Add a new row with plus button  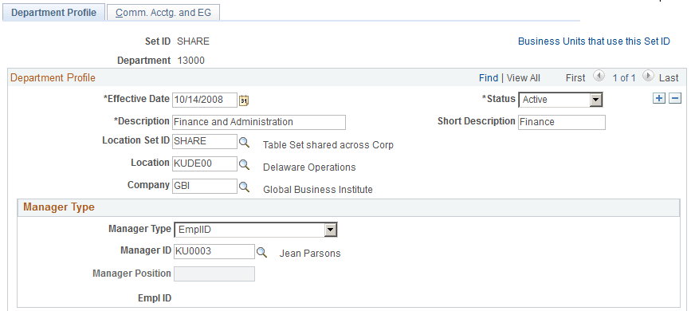[659, 98]
